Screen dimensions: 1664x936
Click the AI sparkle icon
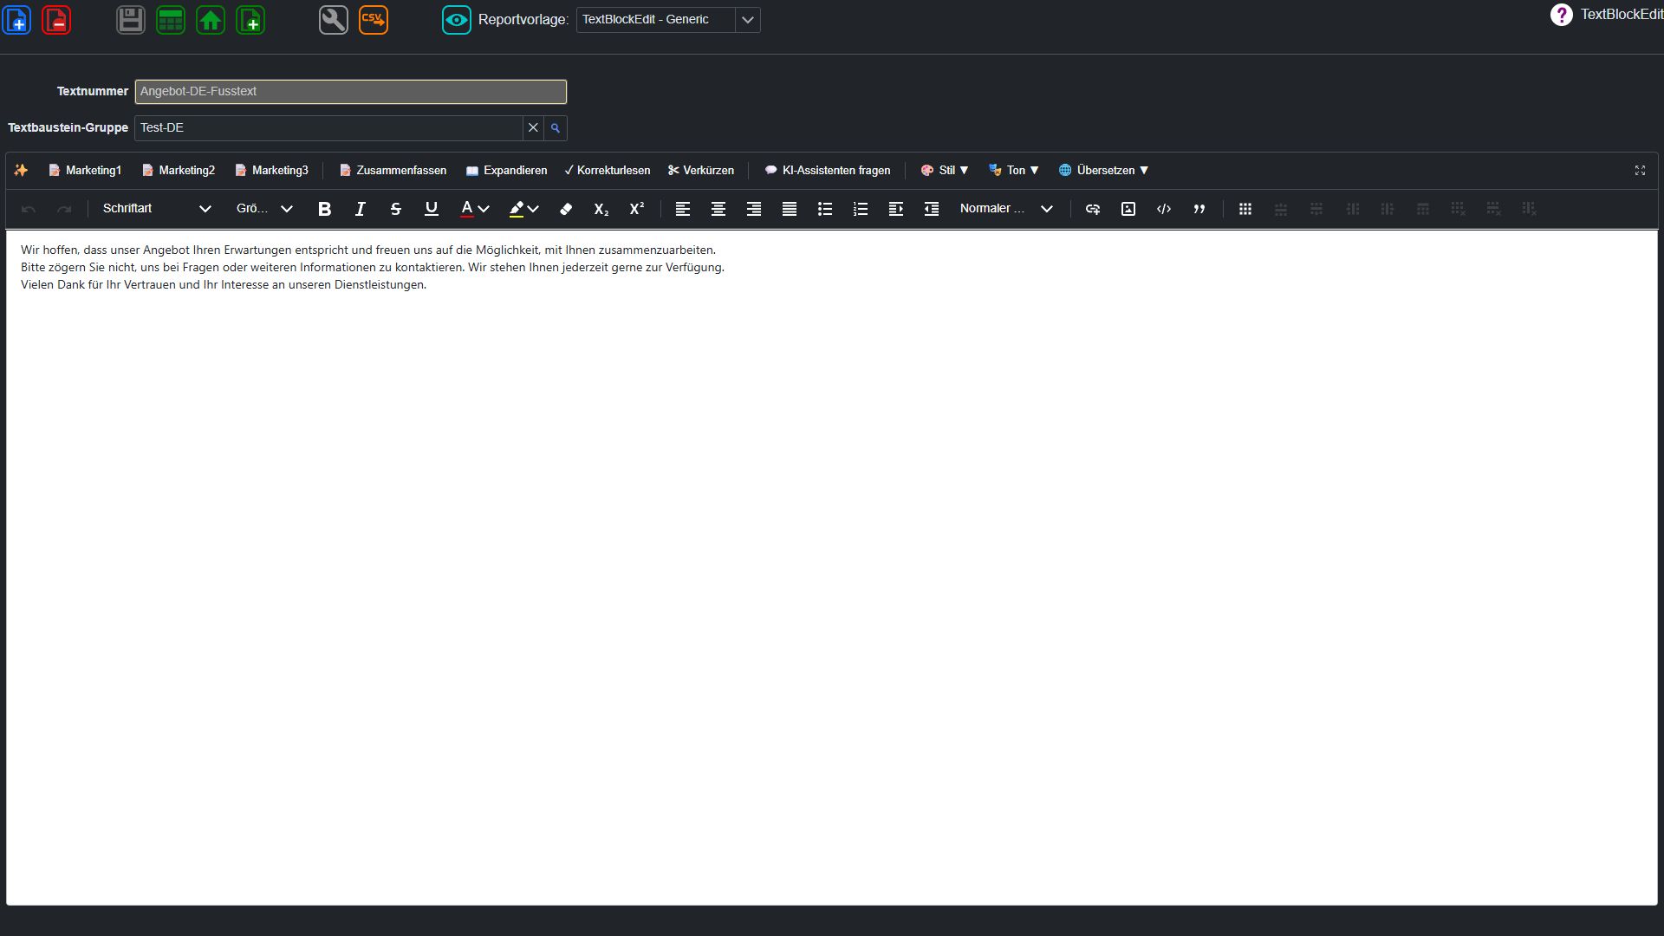pyautogui.click(x=21, y=170)
